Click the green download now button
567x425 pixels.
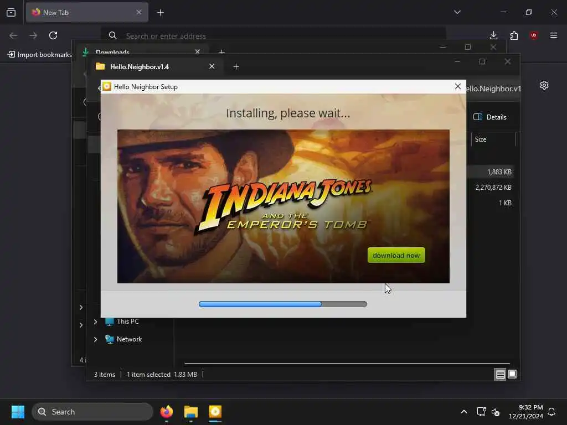[x=396, y=255]
